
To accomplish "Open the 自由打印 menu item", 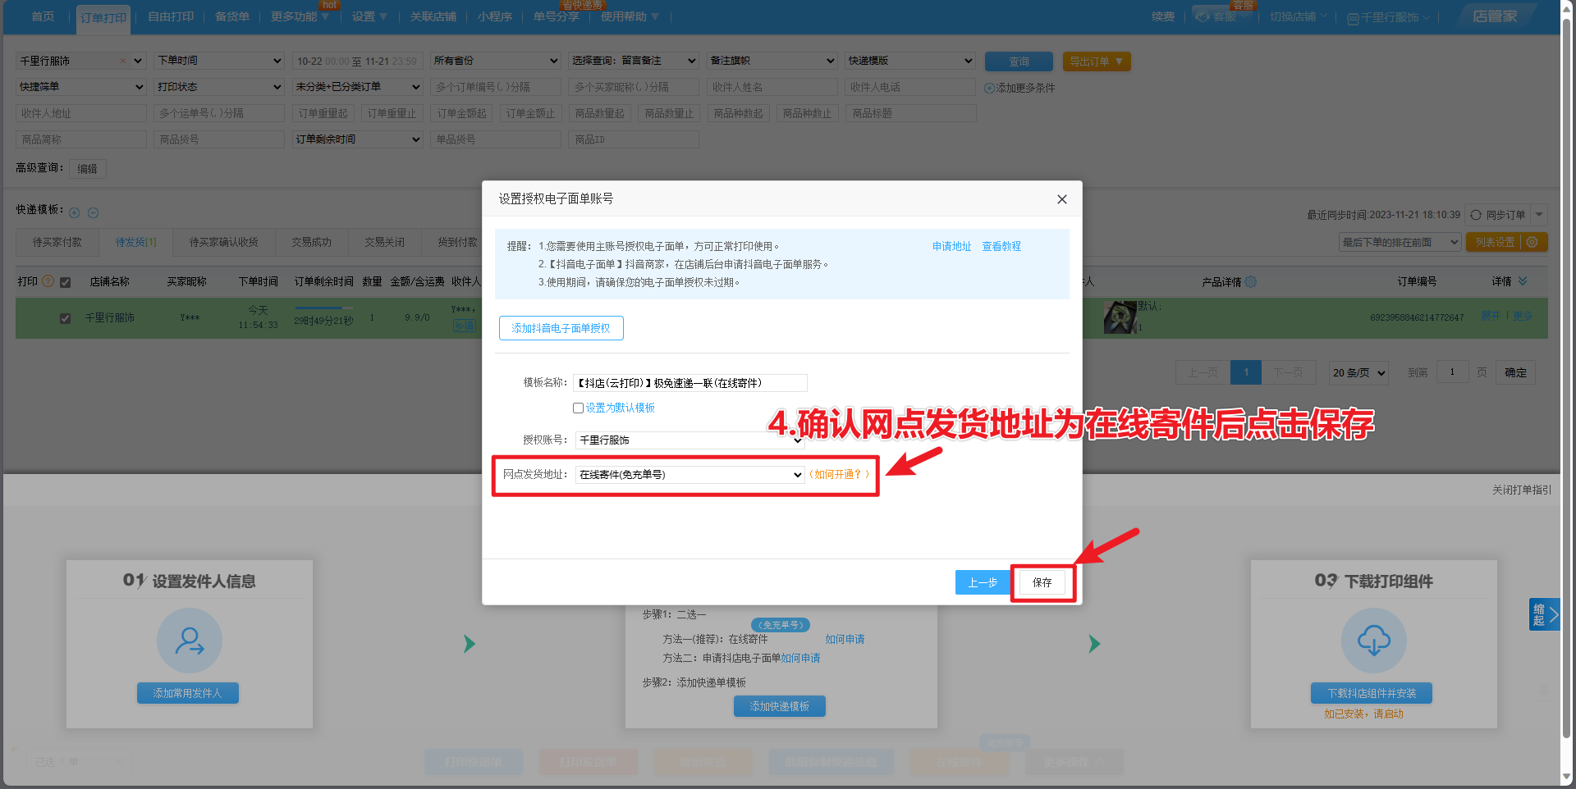I will pos(171,16).
